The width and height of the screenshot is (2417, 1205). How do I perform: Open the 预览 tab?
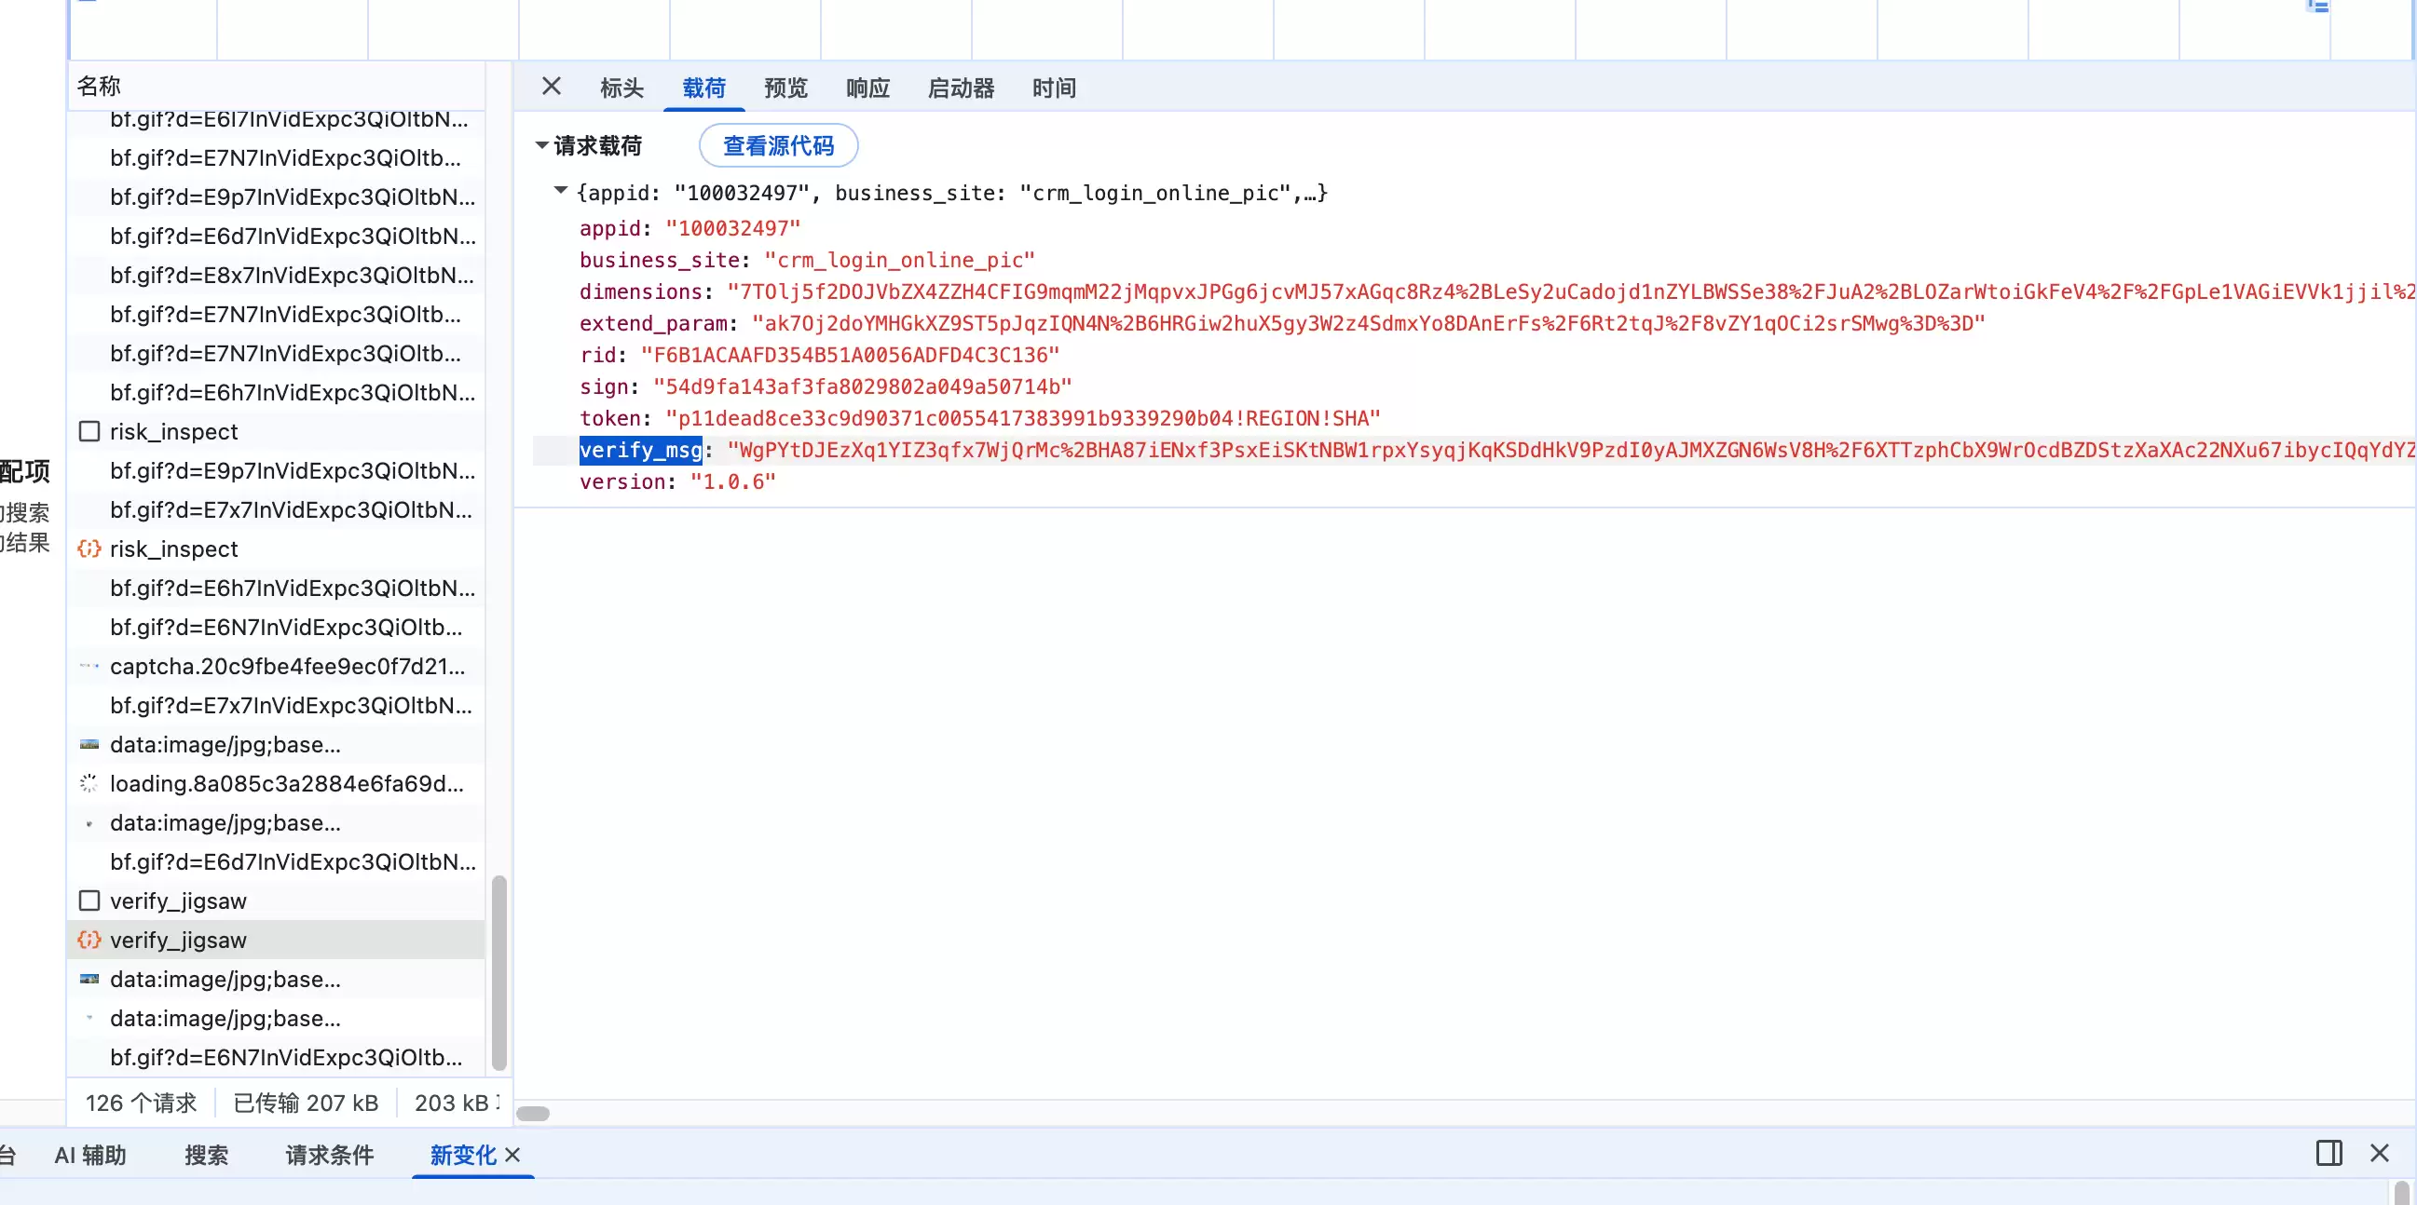(785, 88)
